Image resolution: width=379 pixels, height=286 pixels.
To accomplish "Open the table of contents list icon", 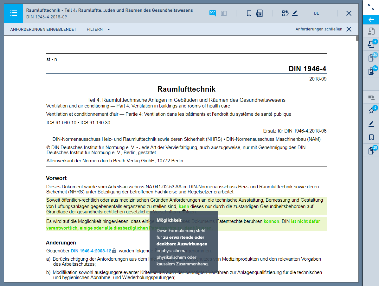I will click(14, 13).
